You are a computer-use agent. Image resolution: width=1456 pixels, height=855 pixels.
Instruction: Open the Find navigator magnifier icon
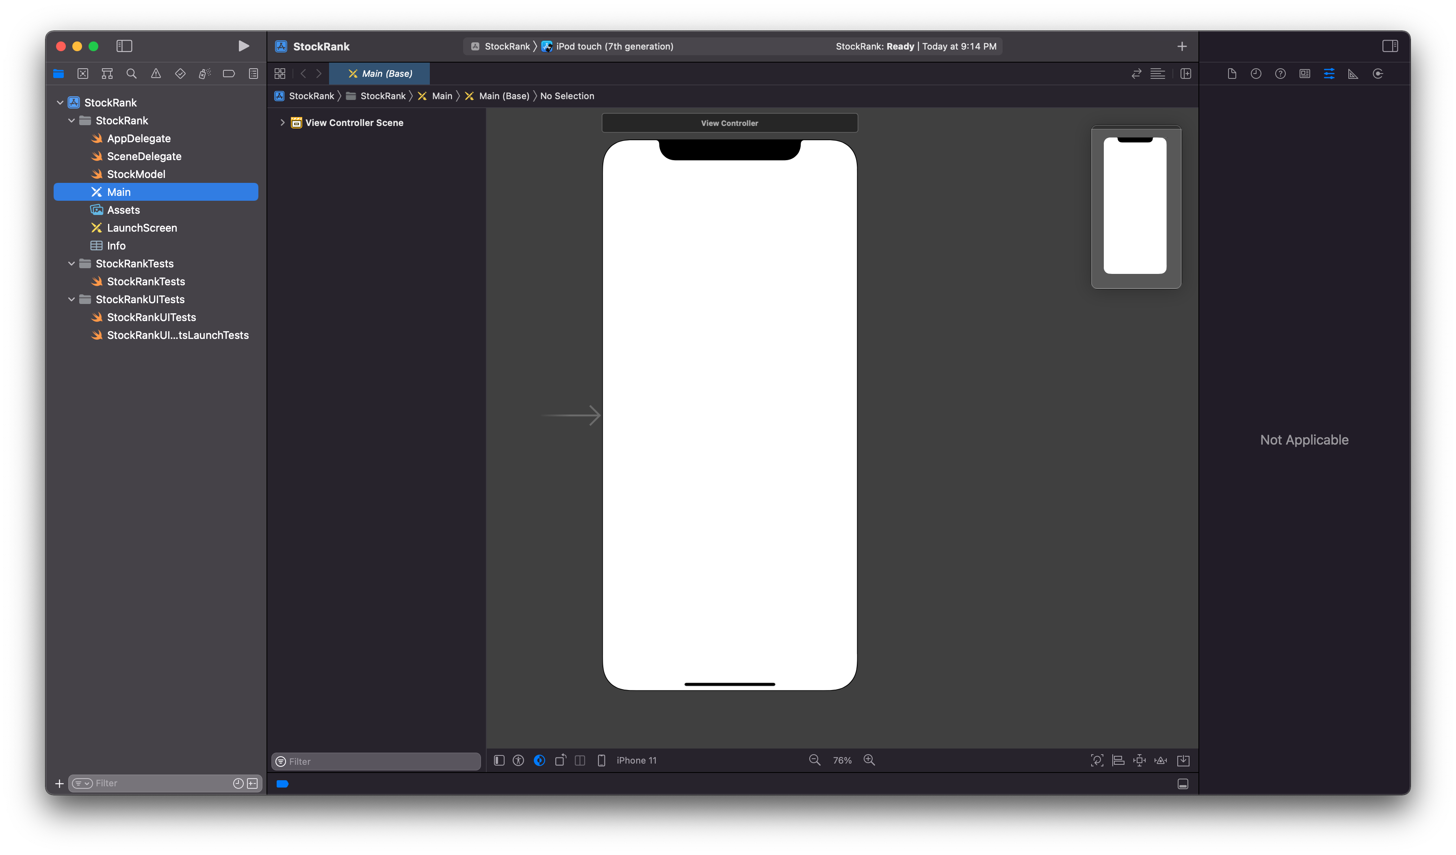pos(131,74)
